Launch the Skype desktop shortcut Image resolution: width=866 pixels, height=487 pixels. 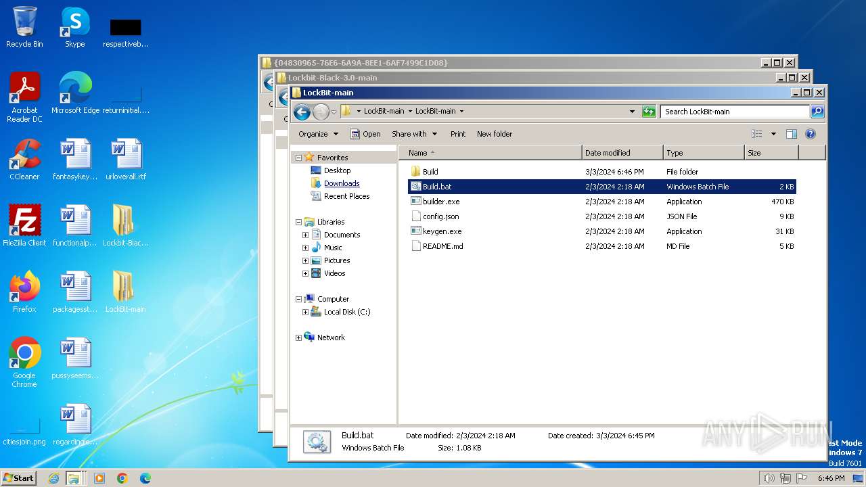coord(74,27)
